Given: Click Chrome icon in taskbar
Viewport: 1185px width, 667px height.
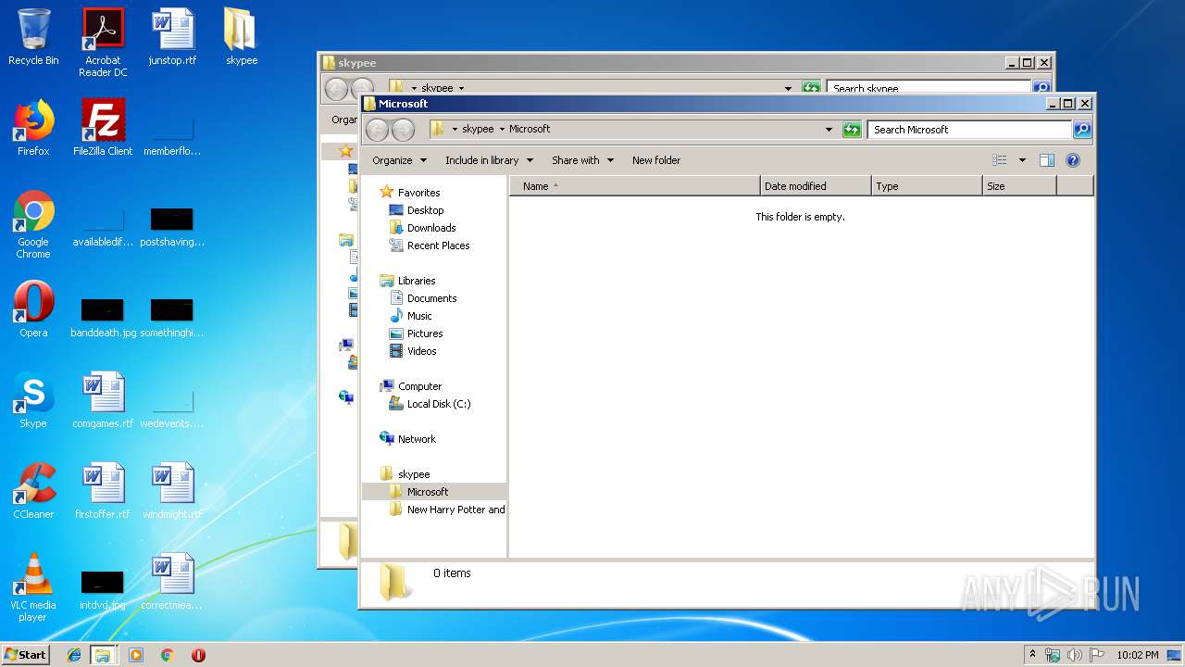Looking at the screenshot, I should point(168,655).
